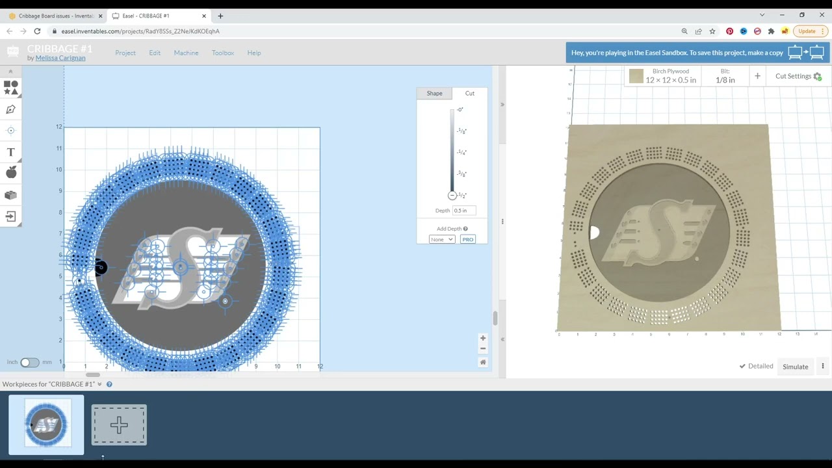This screenshot has height=468, width=832.
Task: Open Melissa Carignan author link
Action: (60, 58)
